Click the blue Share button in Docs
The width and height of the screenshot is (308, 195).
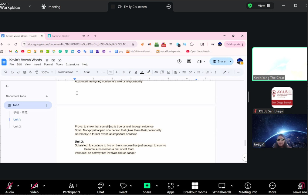click(219, 62)
